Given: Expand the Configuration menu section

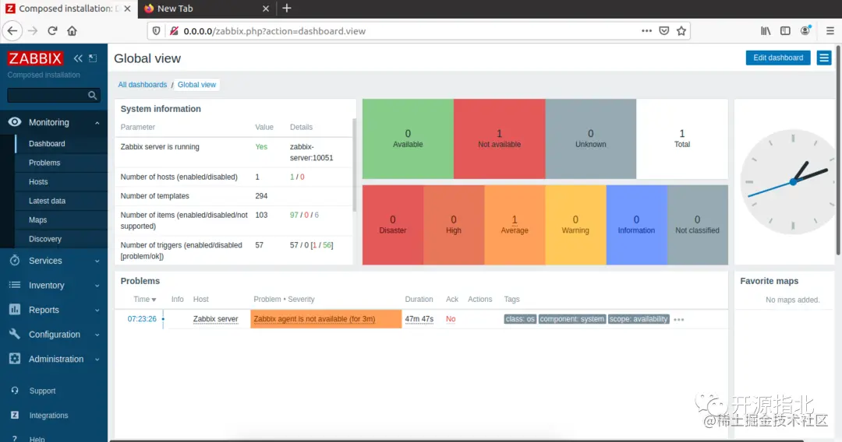Looking at the screenshot, I should (97, 335).
